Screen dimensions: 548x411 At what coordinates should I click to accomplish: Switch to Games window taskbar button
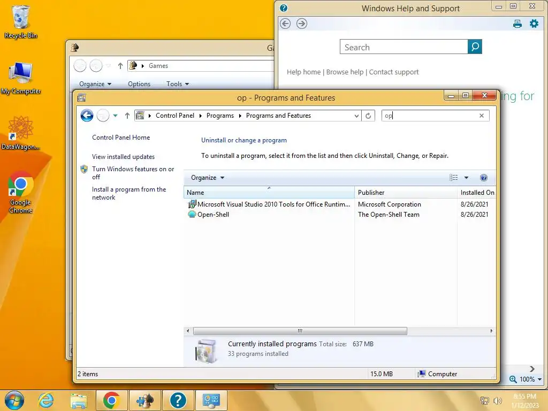(x=144, y=400)
